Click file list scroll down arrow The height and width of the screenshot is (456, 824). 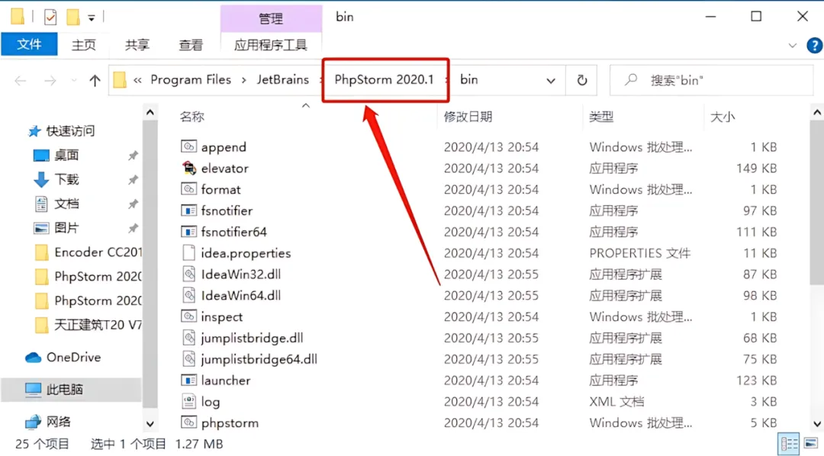[x=816, y=424]
